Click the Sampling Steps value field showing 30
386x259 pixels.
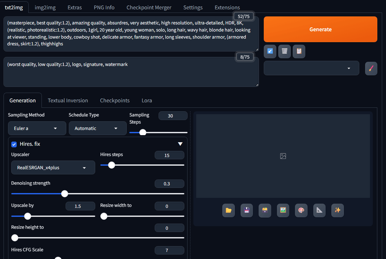coord(173,116)
